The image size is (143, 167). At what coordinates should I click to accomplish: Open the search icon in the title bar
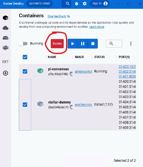pyautogui.click(x=68, y=4)
